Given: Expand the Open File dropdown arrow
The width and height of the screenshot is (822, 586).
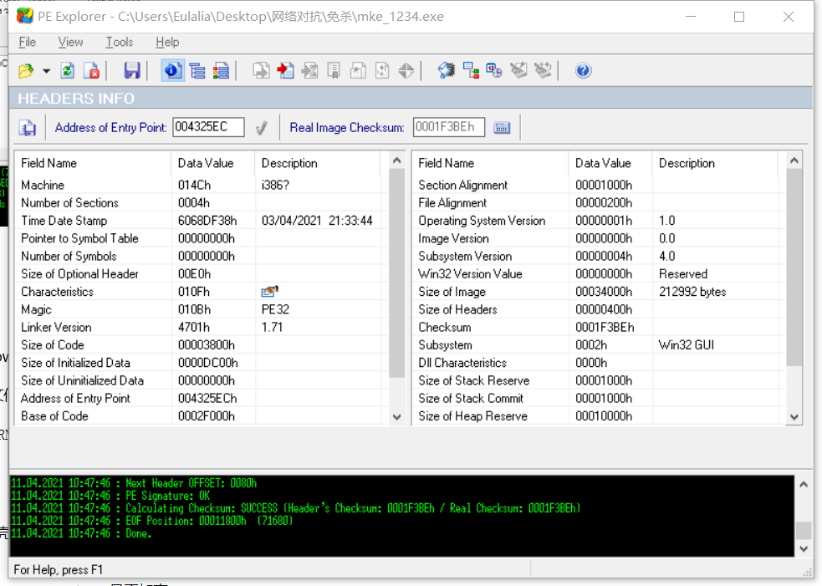Looking at the screenshot, I should (46, 71).
